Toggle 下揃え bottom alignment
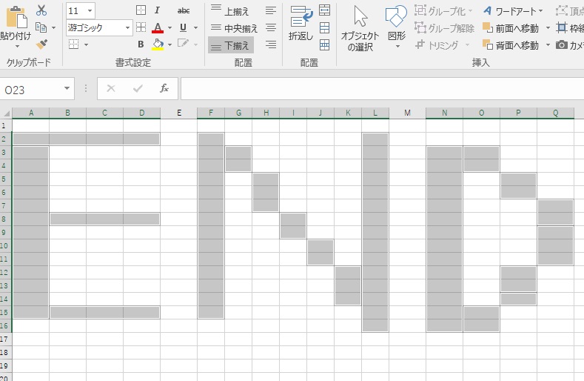Viewport: 584px width, 381px height. coord(230,45)
